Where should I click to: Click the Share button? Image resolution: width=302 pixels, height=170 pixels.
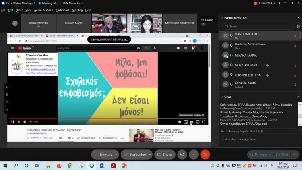pyautogui.click(x=165, y=155)
